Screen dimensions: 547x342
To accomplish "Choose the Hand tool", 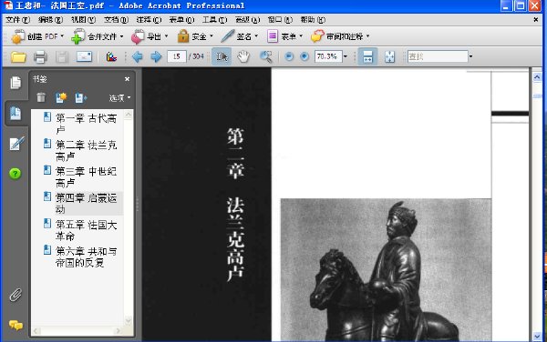I will coord(243,56).
